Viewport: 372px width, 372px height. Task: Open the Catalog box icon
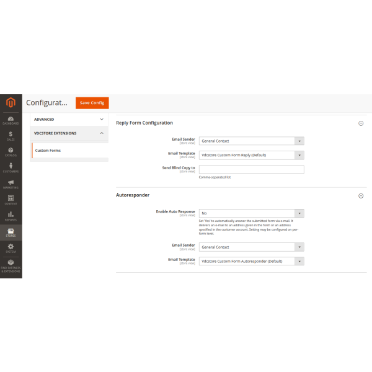tap(11, 152)
